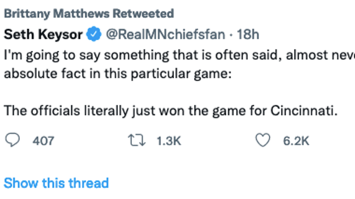Click the reply speech bubble icon
The image size is (355, 199).
point(12,140)
